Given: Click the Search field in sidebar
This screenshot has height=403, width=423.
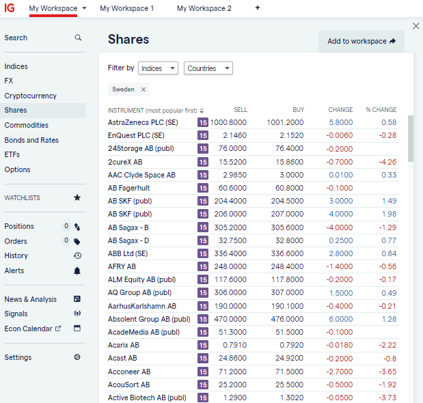Looking at the screenshot, I should [42, 38].
